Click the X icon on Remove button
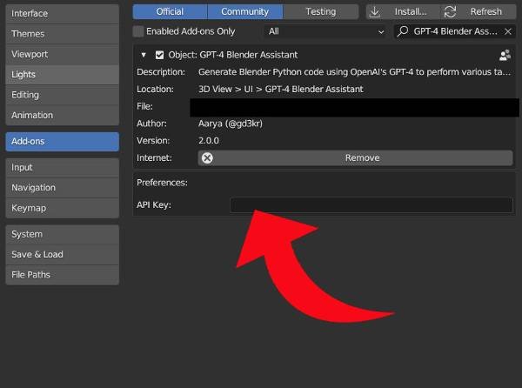522x388 pixels. pyautogui.click(x=207, y=157)
